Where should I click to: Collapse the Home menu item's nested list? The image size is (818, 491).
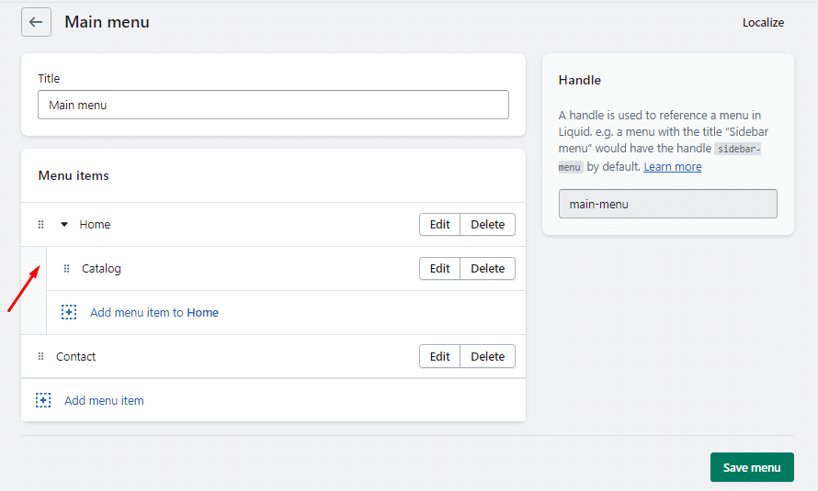(x=64, y=225)
